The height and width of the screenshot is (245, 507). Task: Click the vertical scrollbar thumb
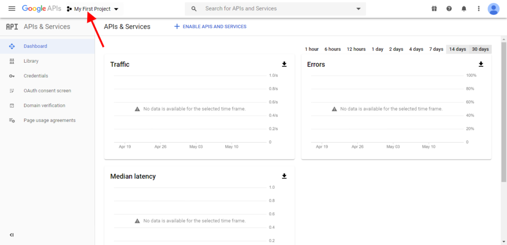[x=504, y=112]
